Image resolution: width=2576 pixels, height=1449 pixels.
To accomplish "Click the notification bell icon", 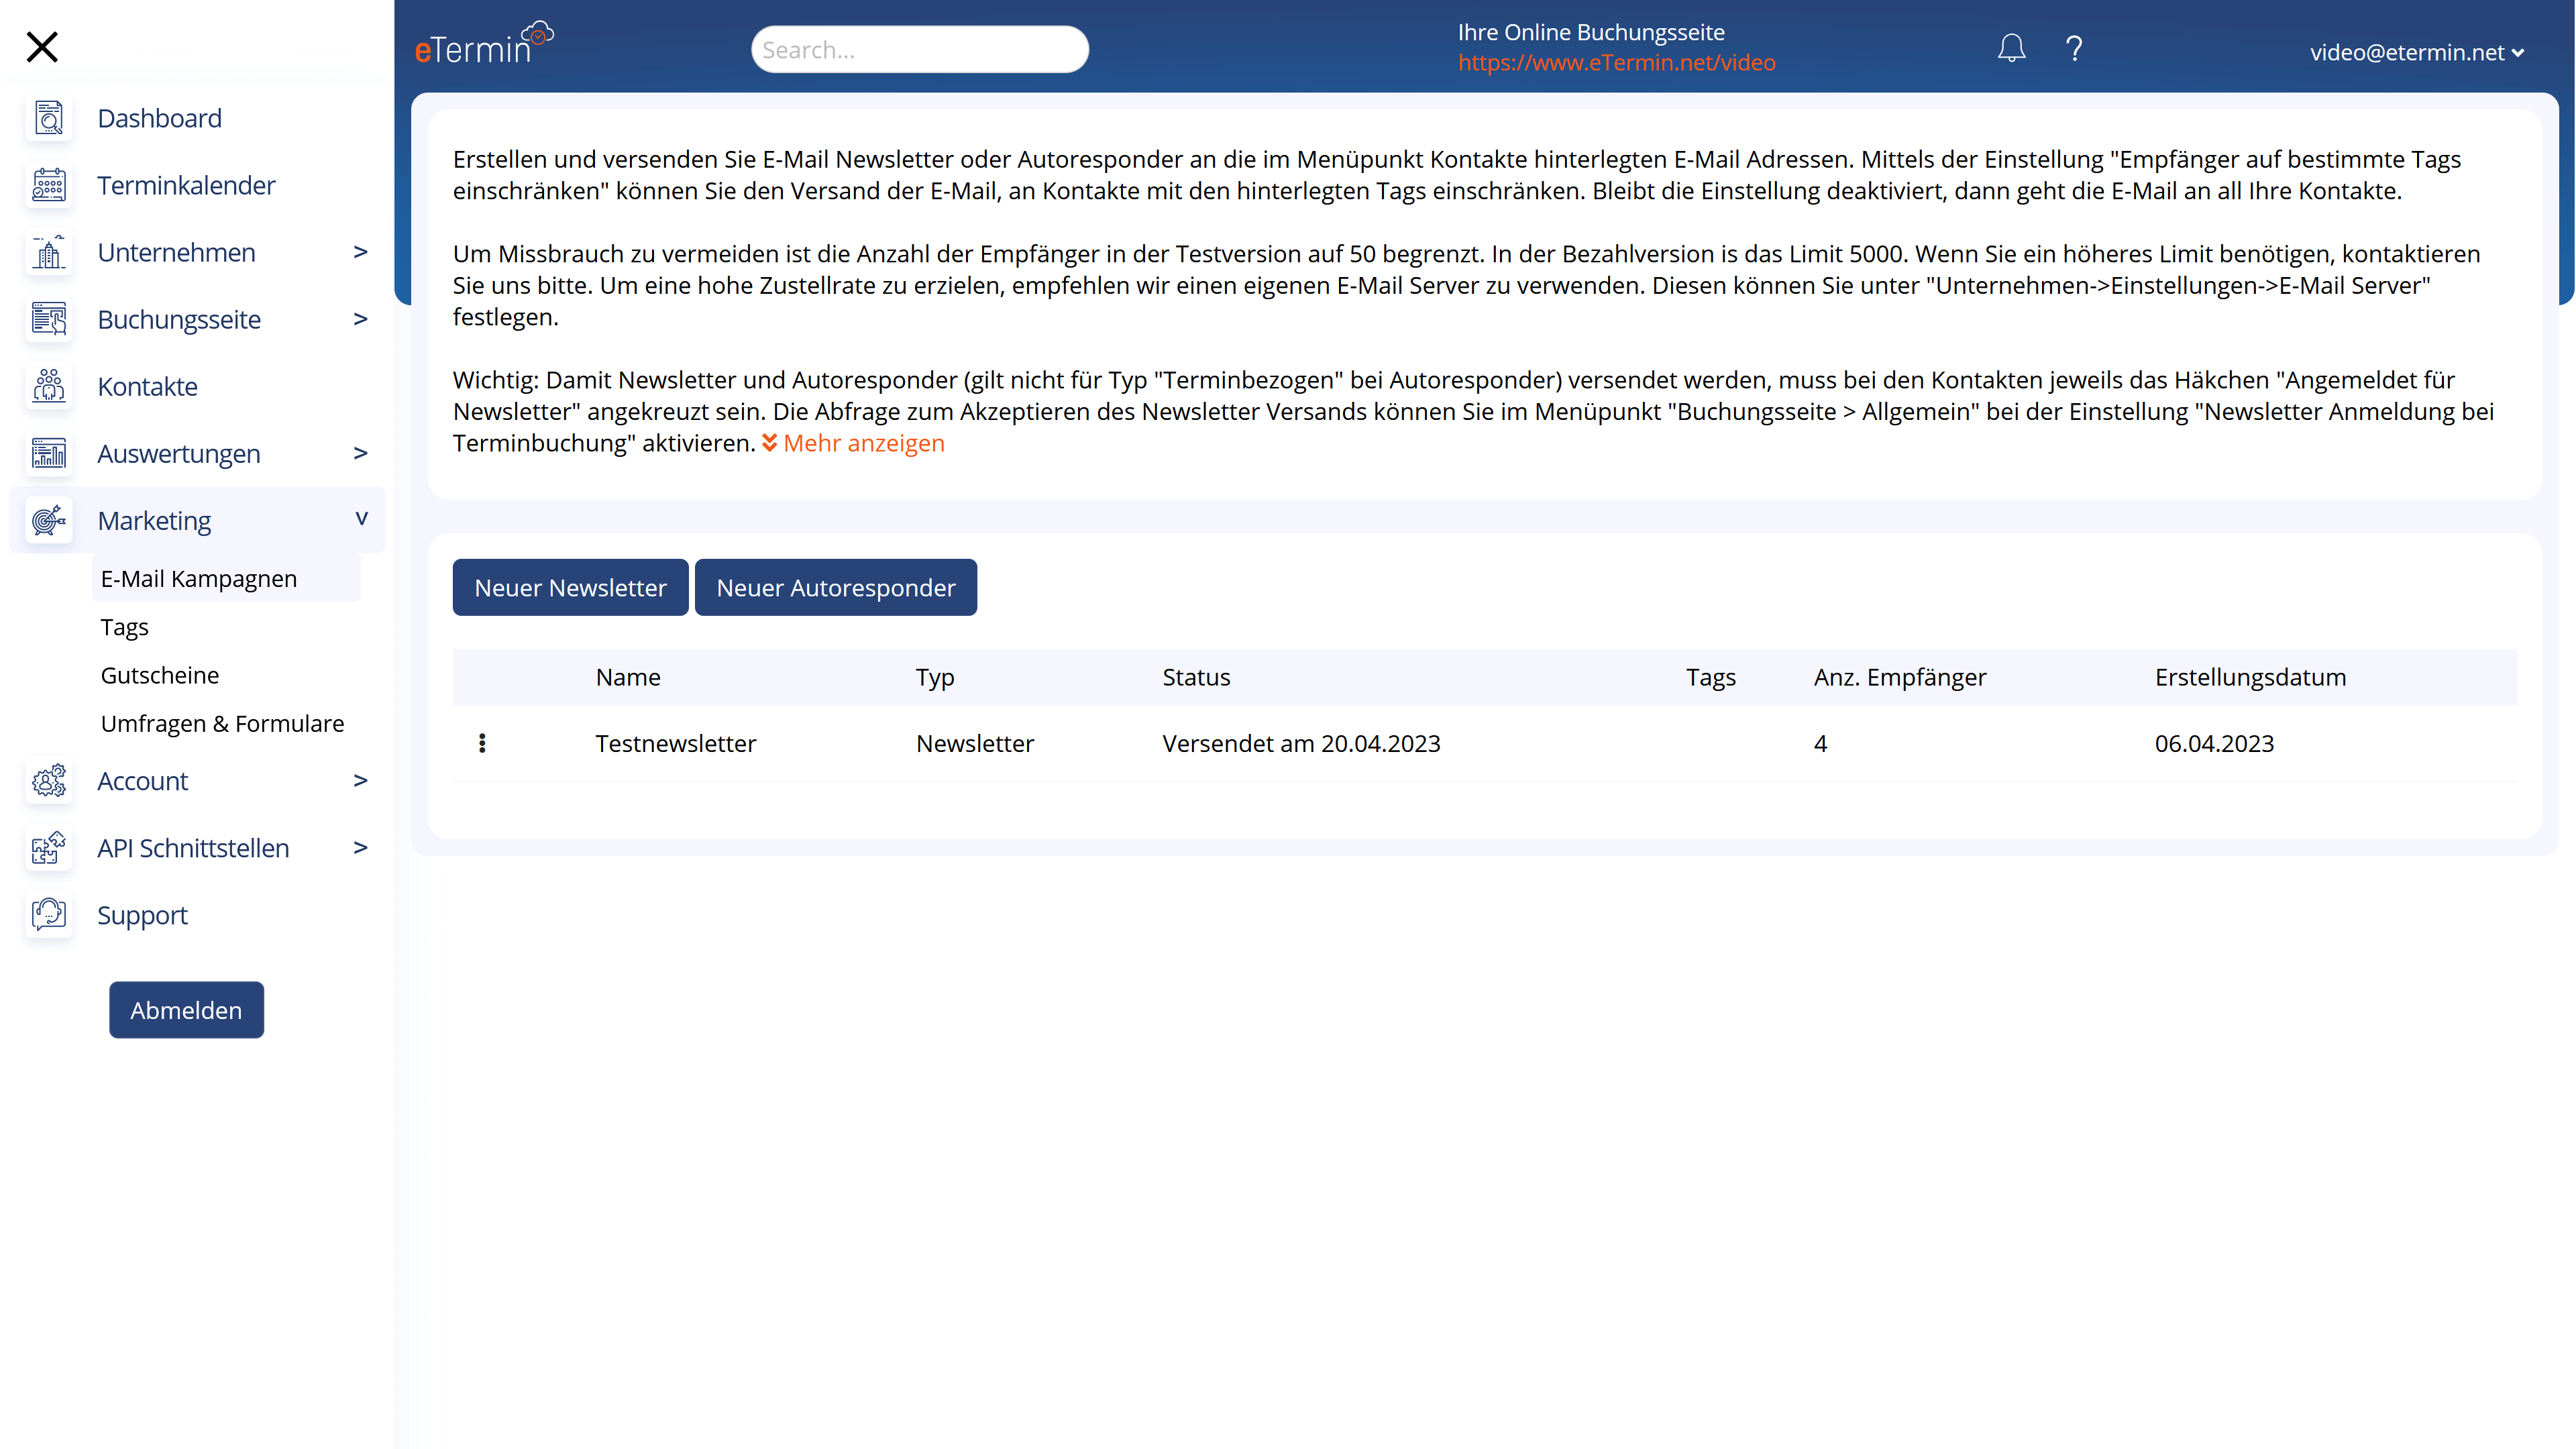I will (x=2012, y=46).
